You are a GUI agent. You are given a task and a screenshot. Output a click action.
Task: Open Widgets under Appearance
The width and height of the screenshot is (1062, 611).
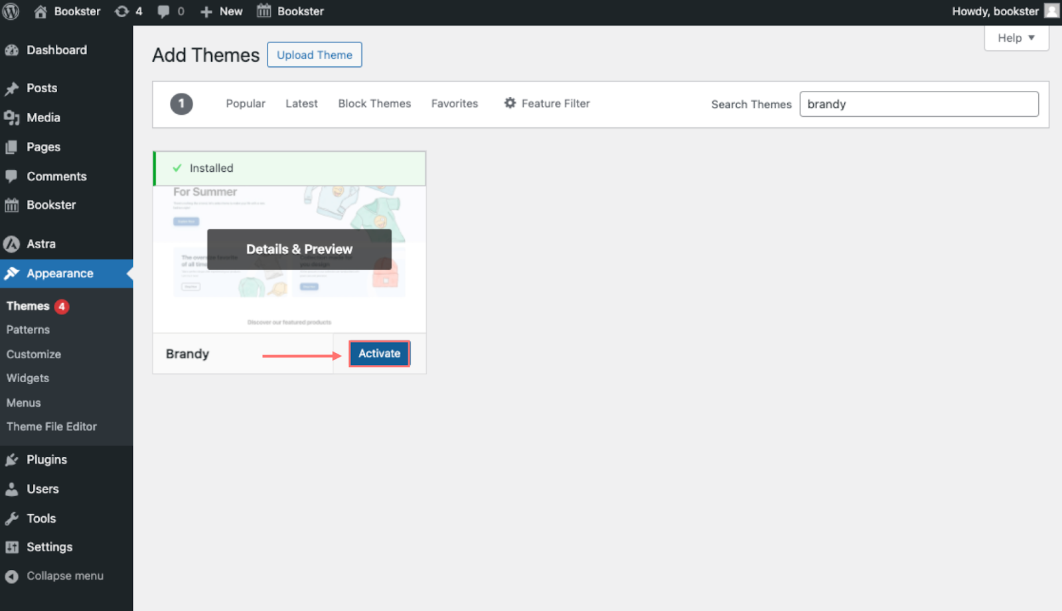tap(28, 378)
